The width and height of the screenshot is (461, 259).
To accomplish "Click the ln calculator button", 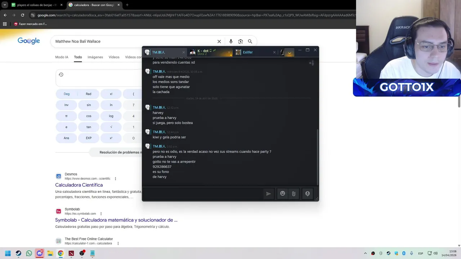I will (111, 105).
